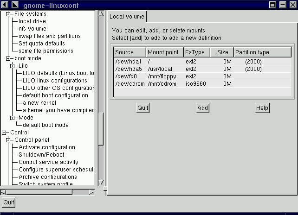Click the FsType column header
298x215 pixels.
pos(196,52)
